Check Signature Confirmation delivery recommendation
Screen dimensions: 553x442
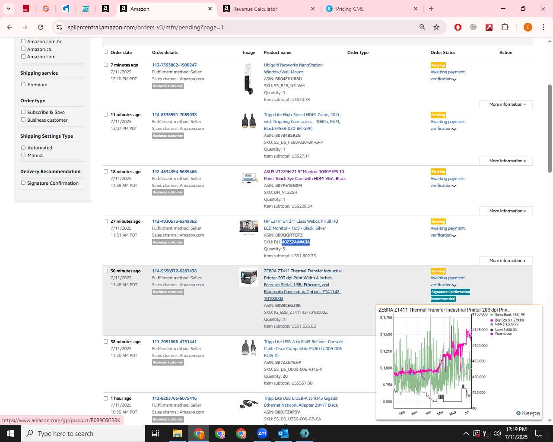click(x=23, y=183)
